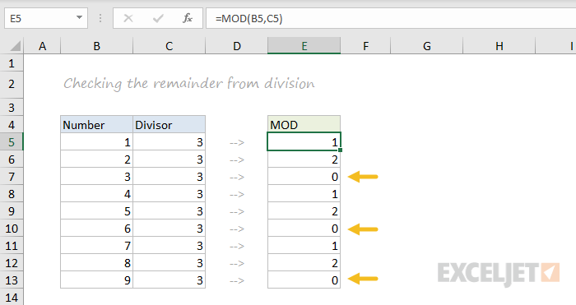
Task: Select row 11 header
Action: pos(12,246)
